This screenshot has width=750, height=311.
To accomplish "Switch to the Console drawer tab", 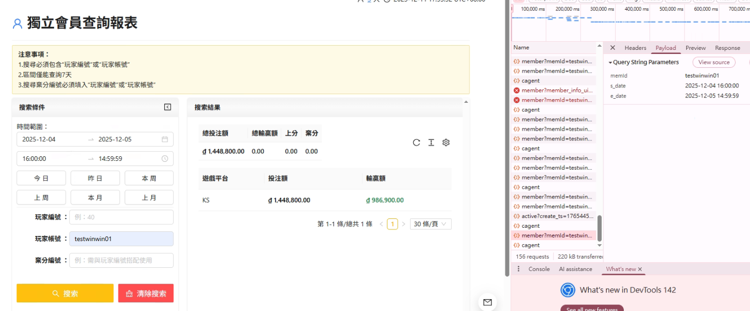I will click(x=539, y=269).
